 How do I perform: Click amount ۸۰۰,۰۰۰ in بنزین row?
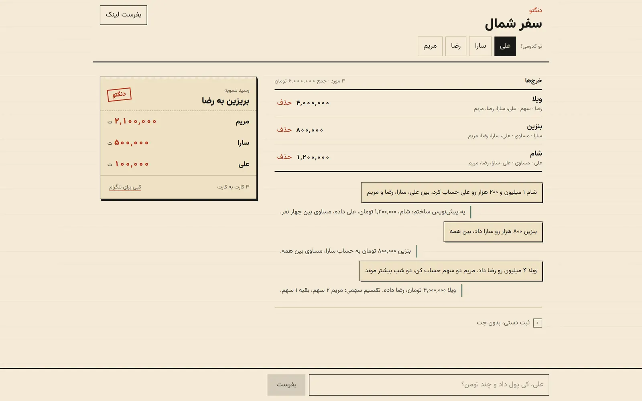click(310, 130)
